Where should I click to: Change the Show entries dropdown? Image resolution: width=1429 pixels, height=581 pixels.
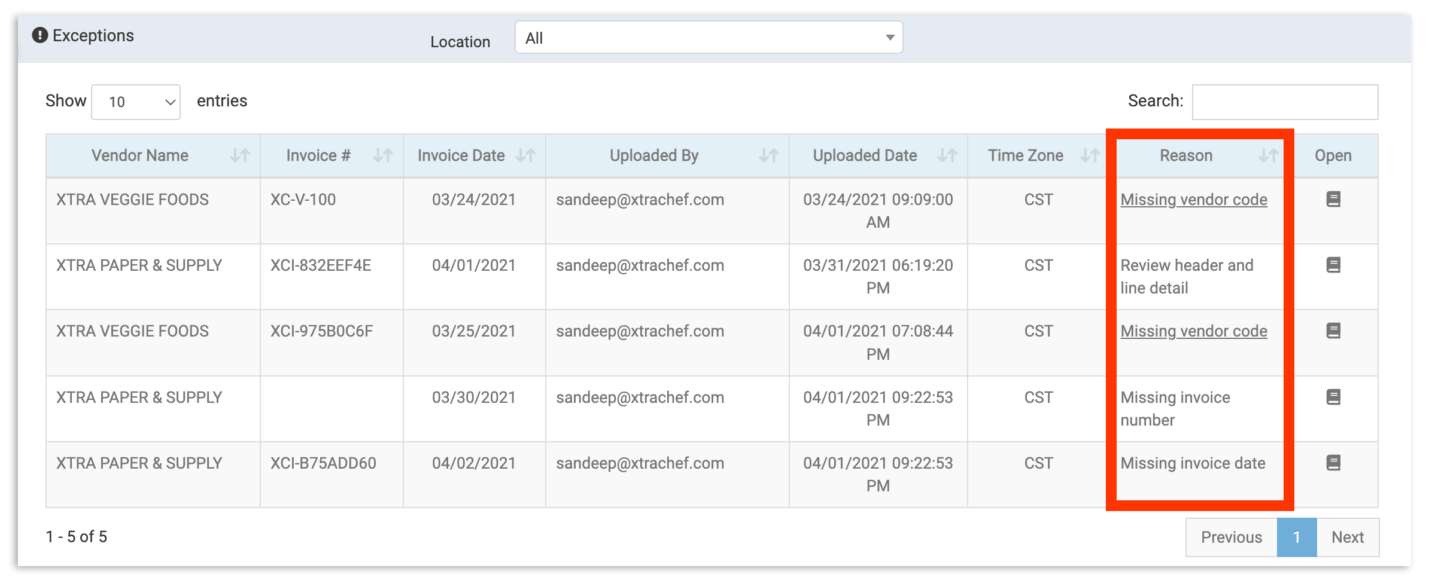[x=135, y=102]
